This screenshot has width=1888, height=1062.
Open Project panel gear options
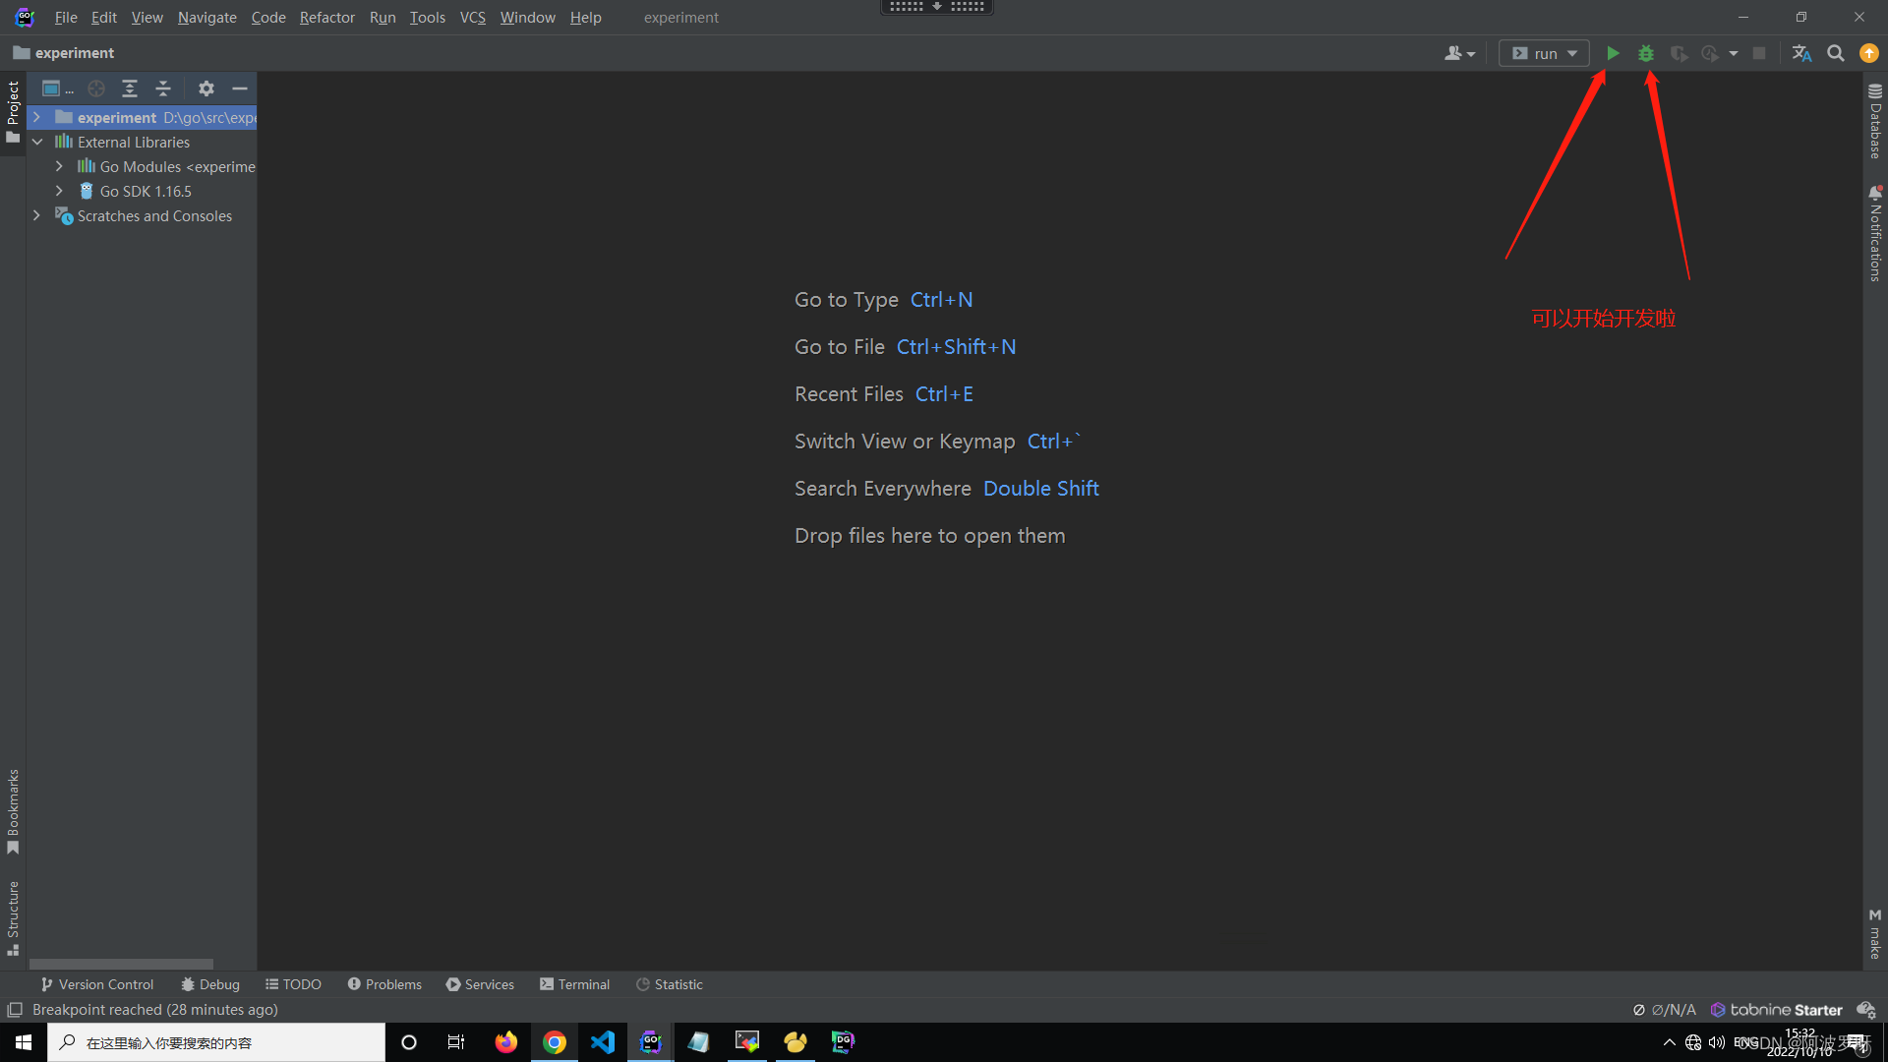coord(206,88)
